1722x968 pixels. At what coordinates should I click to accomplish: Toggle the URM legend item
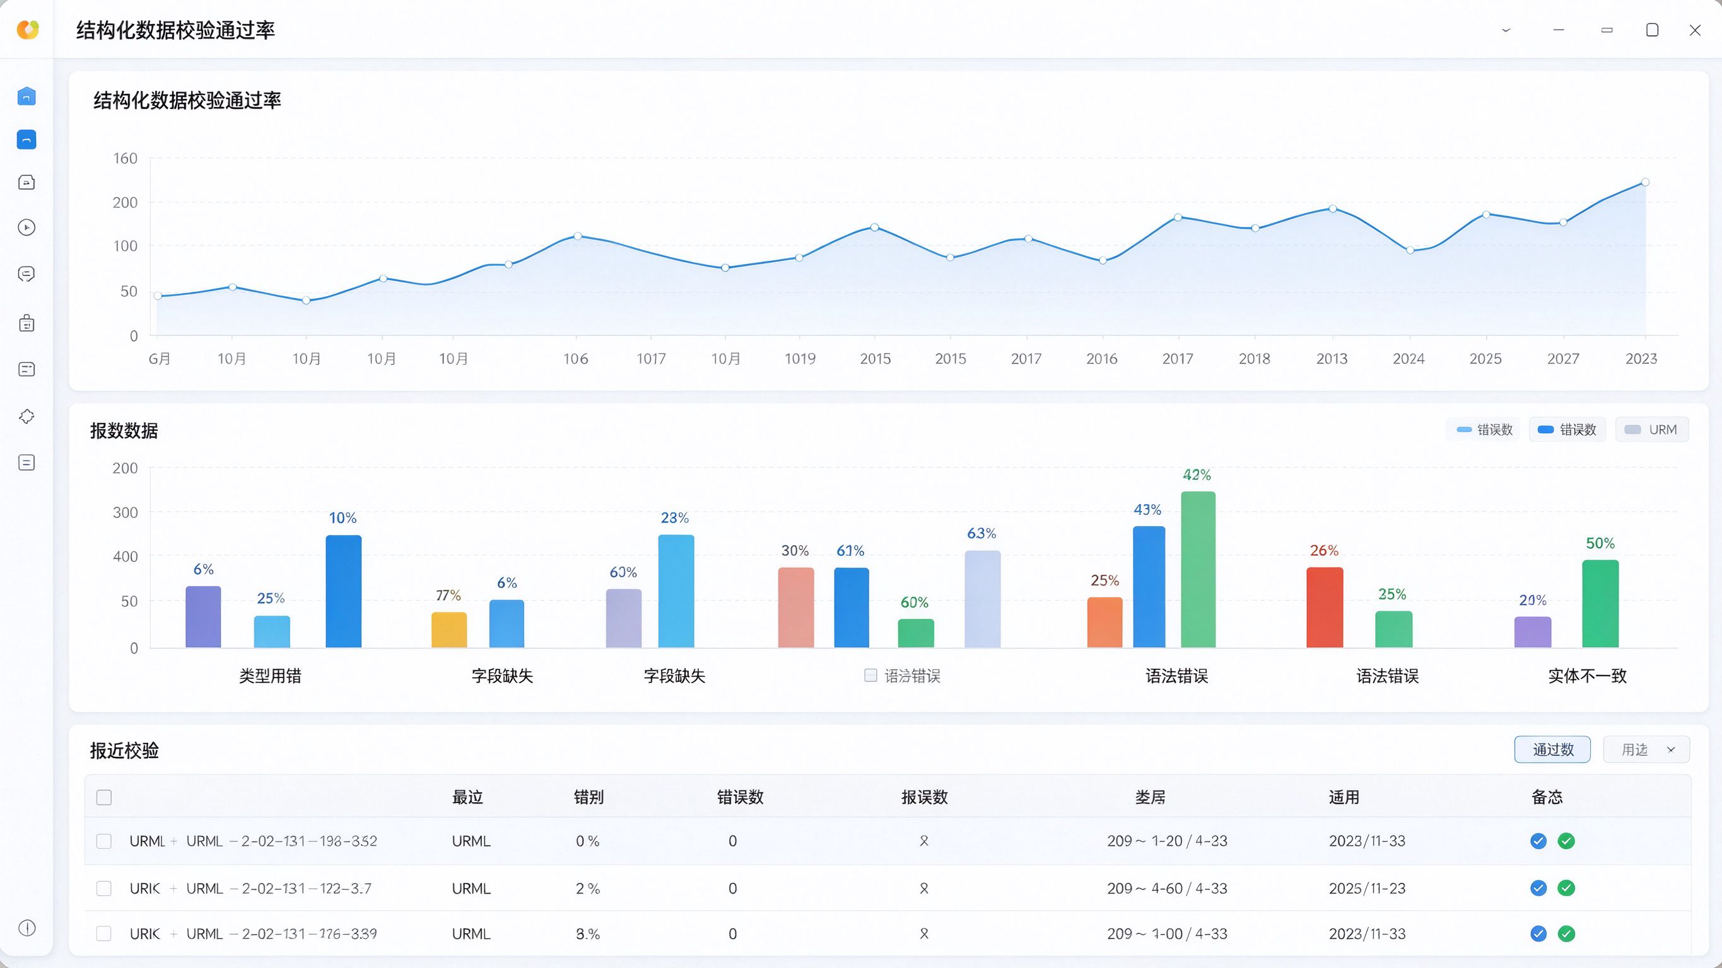click(x=1651, y=430)
